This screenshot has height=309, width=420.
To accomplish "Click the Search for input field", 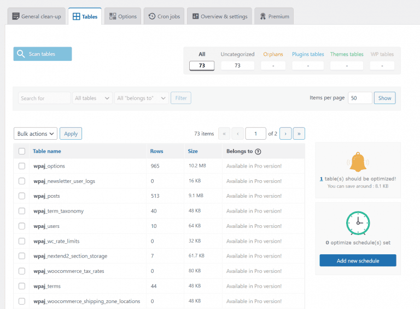I will [x=44, y=98].
